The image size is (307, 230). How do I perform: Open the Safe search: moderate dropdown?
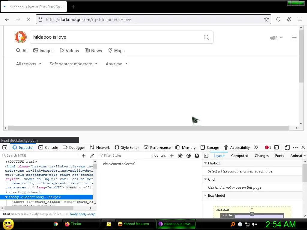[73, 64]
